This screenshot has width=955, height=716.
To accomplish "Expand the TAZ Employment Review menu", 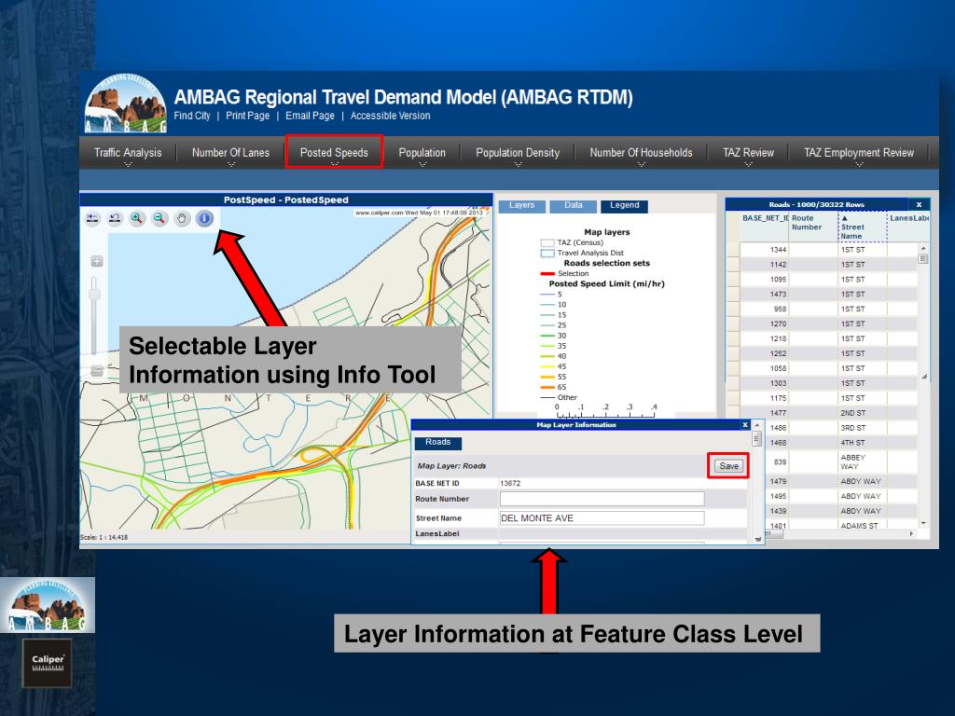I will click(x=859, y=153).
